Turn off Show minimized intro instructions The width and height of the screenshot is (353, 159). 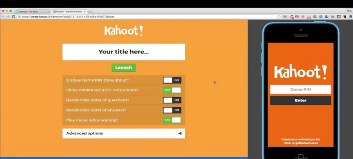[172, 90]
